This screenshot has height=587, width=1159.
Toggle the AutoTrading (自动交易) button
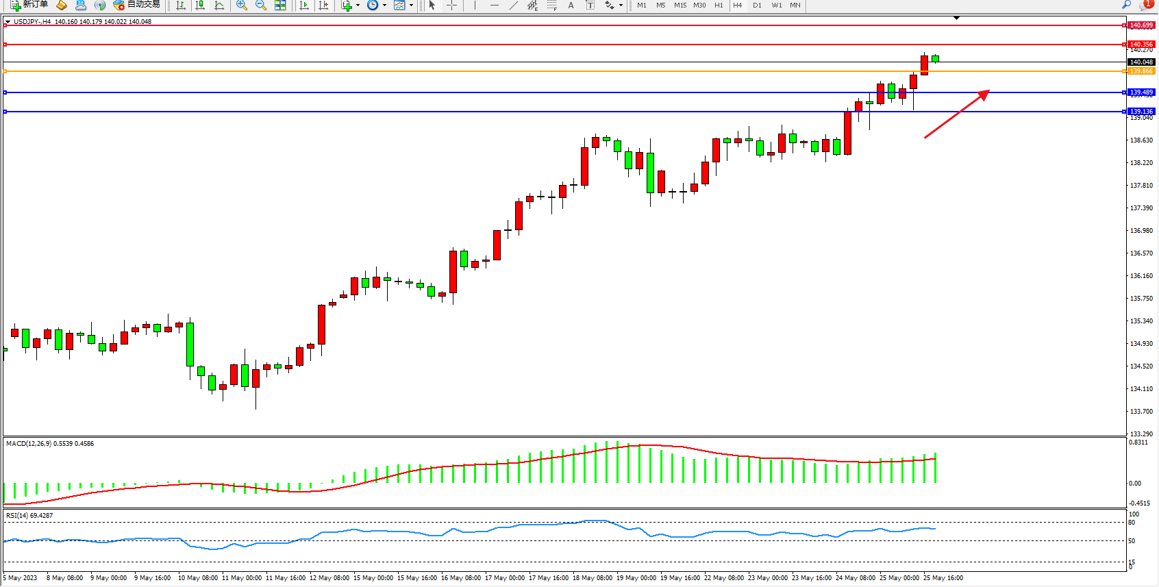(x=137, y=5)
